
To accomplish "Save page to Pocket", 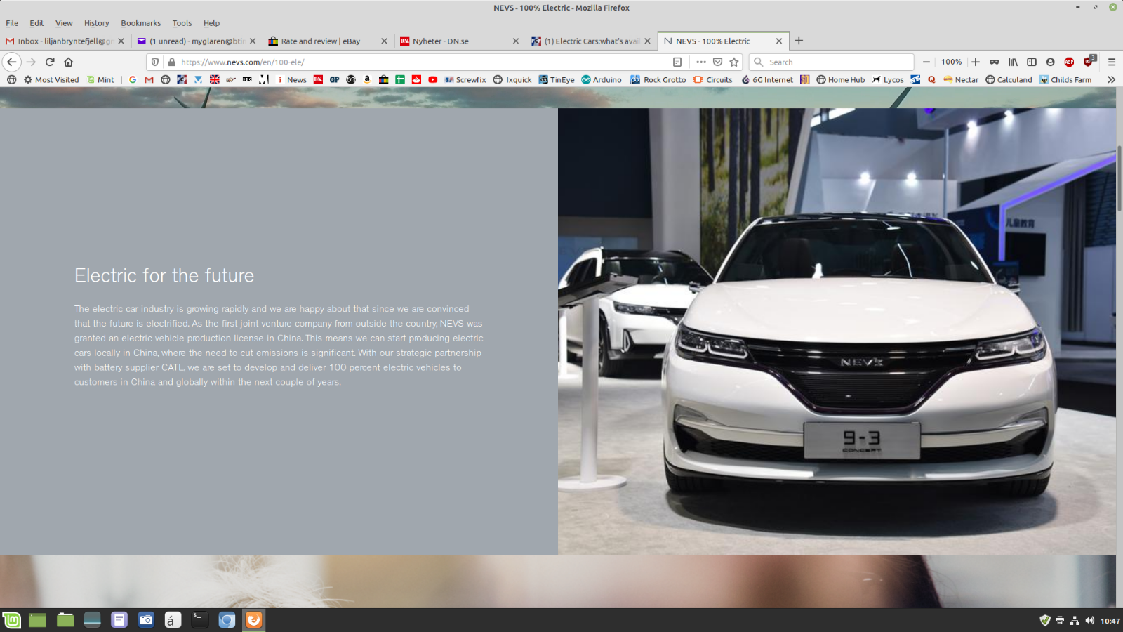I will 717,62.
